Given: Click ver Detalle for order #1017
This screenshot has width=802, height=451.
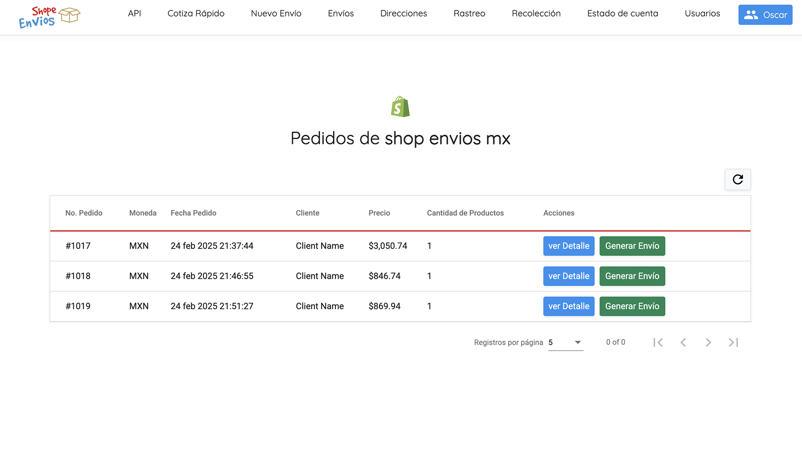Looking at the screenshot, I should coord(568,246).
